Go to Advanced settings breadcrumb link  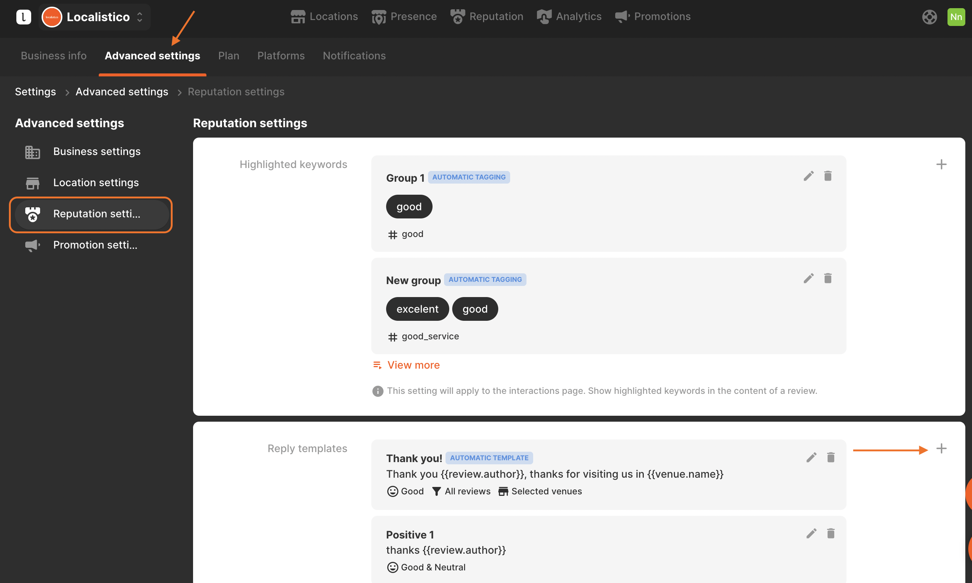(122, 92)
